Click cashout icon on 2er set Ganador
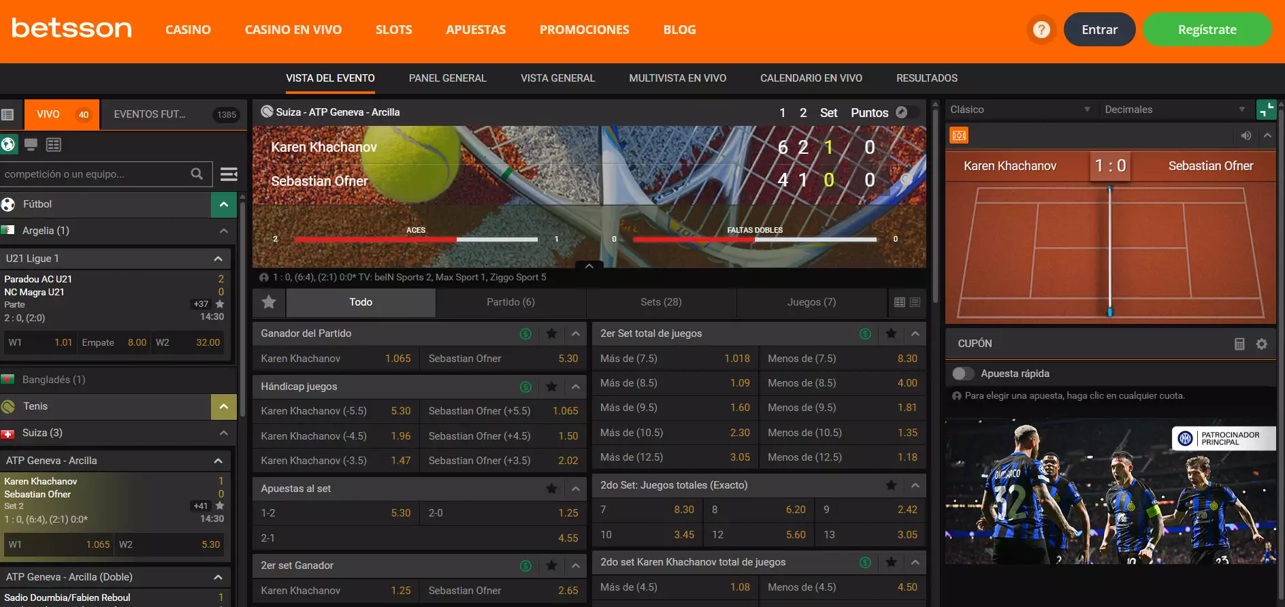Viewport: 1285px width, 607px height. [525, 565]
